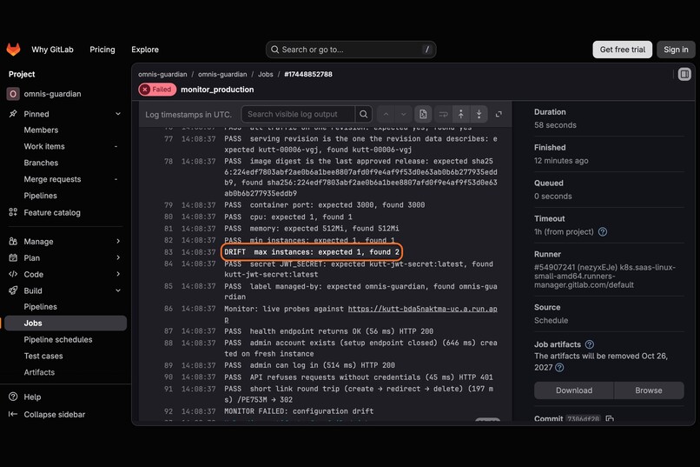Focus the Search visible log output field
Screen dimensions: 700x467
pos(298,115)
